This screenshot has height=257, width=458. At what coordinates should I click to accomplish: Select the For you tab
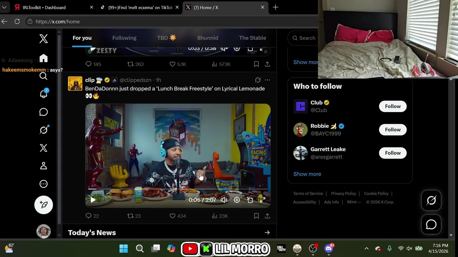(x=82, y=38)
